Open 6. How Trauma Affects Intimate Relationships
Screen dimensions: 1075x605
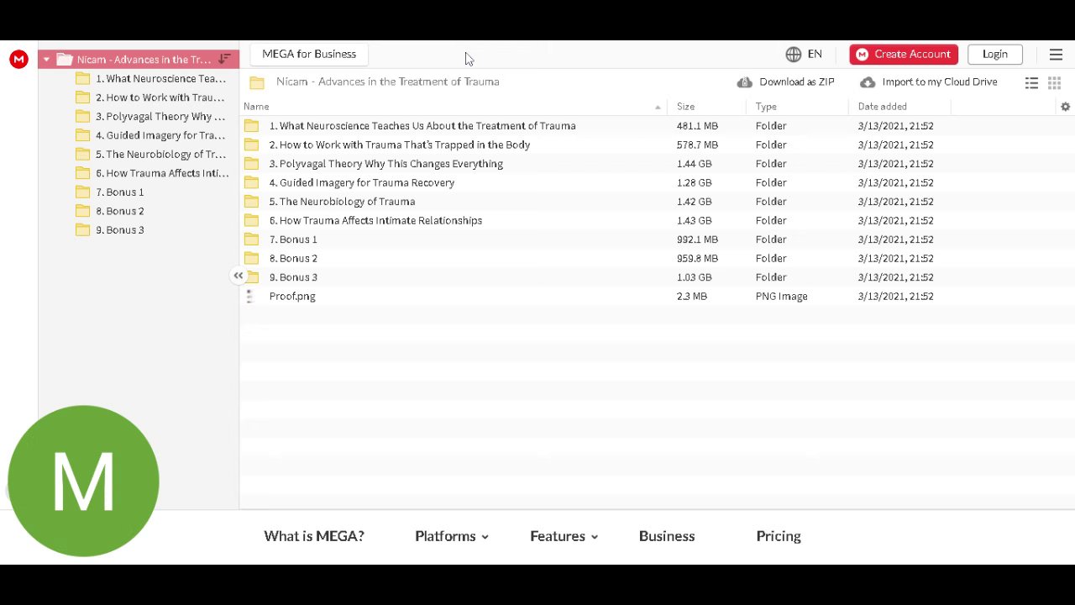pos(375,221)
